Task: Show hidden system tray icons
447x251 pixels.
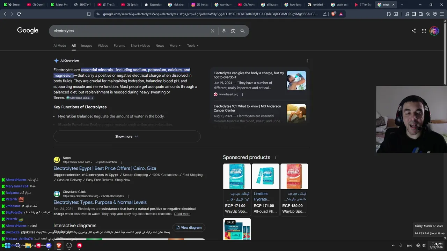Action: [393, 245]
